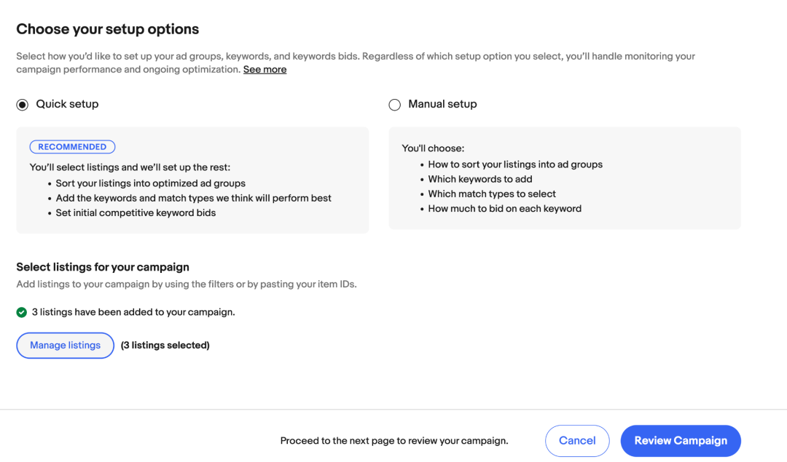
Task: Proceed with the Review Campaign button
Action: [680, 441]
